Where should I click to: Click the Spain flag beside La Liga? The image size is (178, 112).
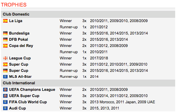(x=5, y=21)
